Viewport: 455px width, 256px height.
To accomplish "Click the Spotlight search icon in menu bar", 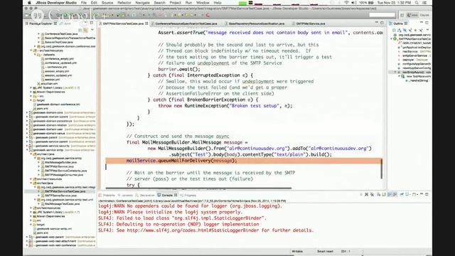I will tap(417, 3).
